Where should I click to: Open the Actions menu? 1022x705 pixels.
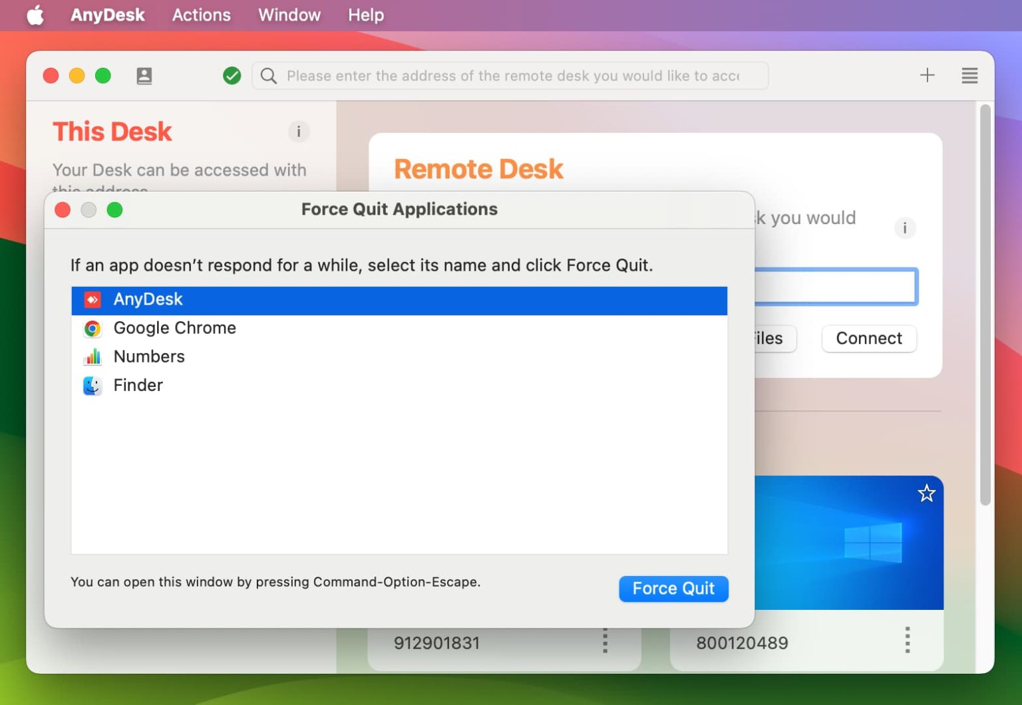coord(201,15)
